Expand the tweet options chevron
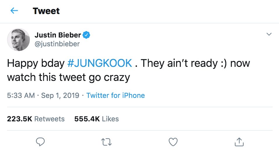 (269, 35)
